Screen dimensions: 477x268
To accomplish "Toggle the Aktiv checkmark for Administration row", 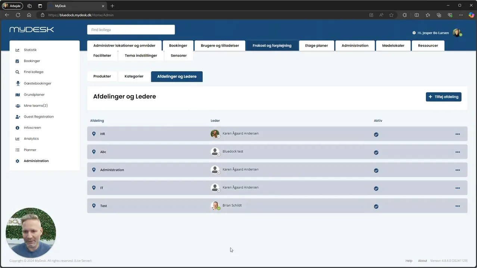I will pyautogui.click(x=376, y=170).
